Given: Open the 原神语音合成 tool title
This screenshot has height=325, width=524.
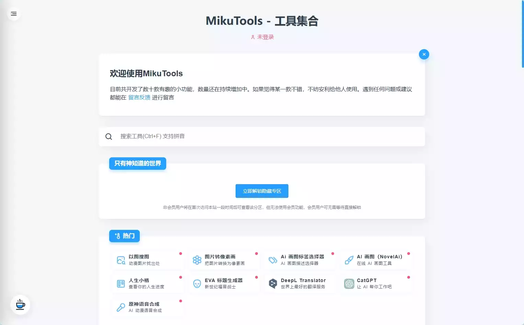Looking at the screenshot, I should [144, 304].
